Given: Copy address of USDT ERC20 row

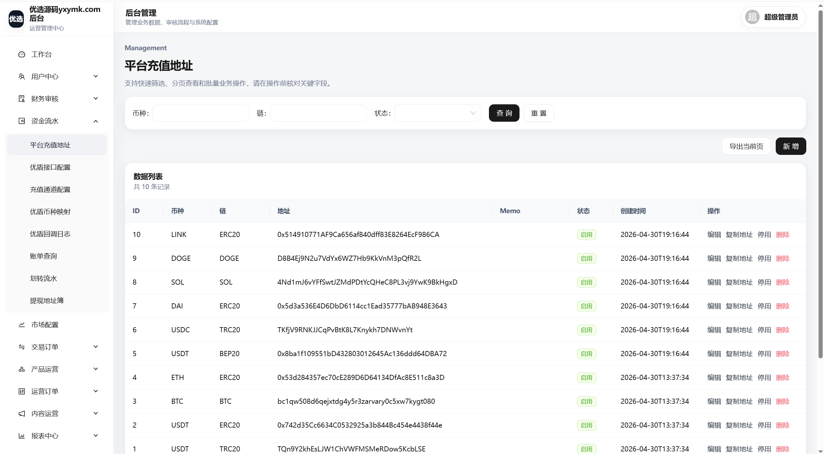Looking at the screenshot, I should pyautogui.click(x=739, y=425).
